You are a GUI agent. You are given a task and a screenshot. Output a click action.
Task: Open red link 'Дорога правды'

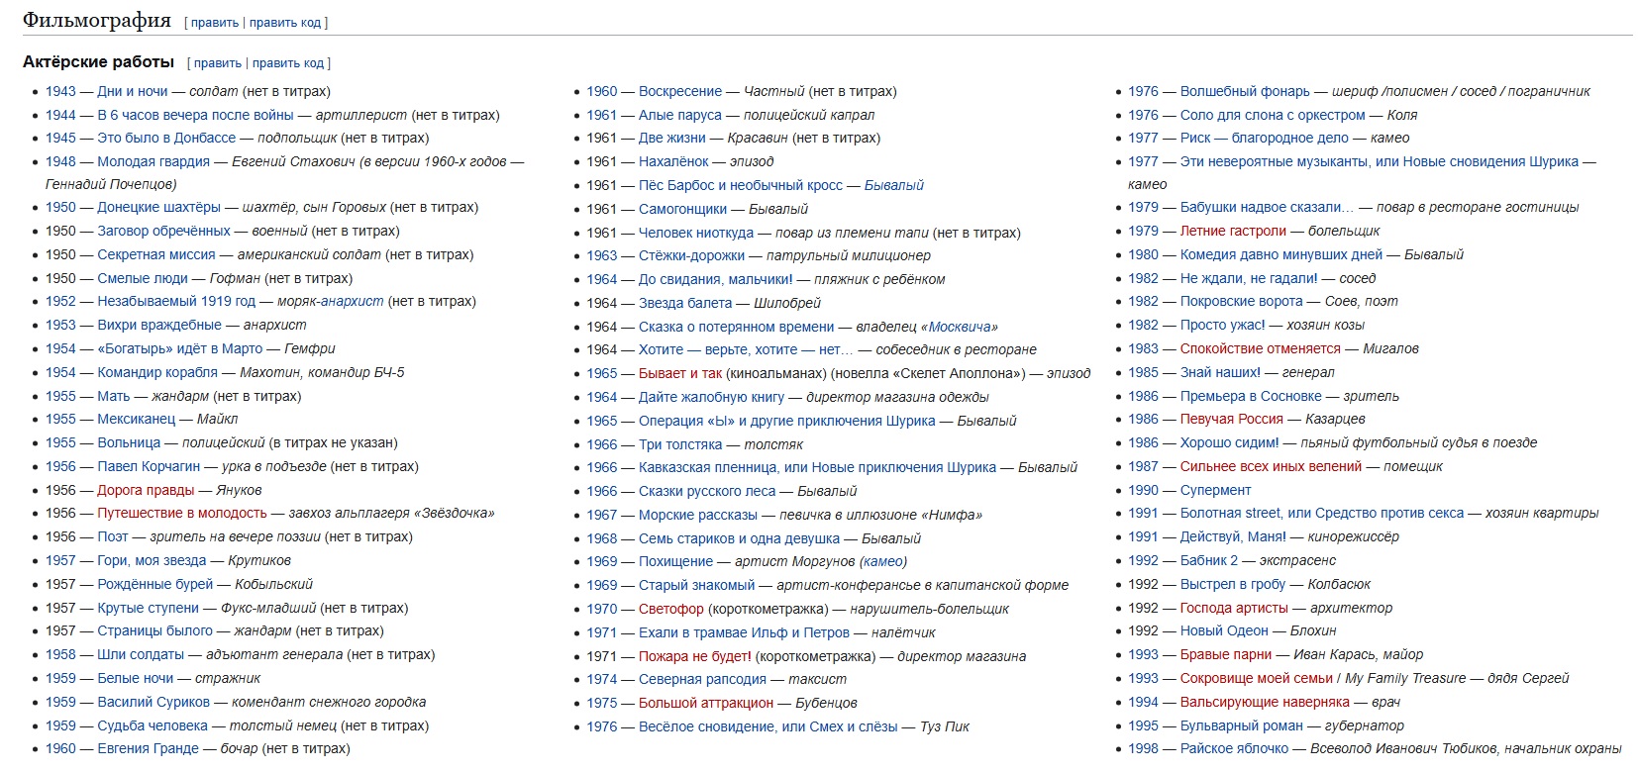click(147, 490)
